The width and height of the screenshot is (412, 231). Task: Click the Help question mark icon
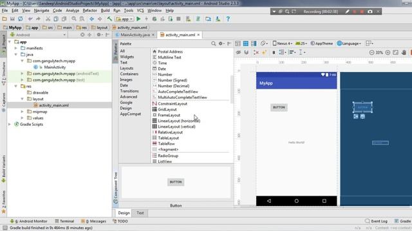pos(228,19)
